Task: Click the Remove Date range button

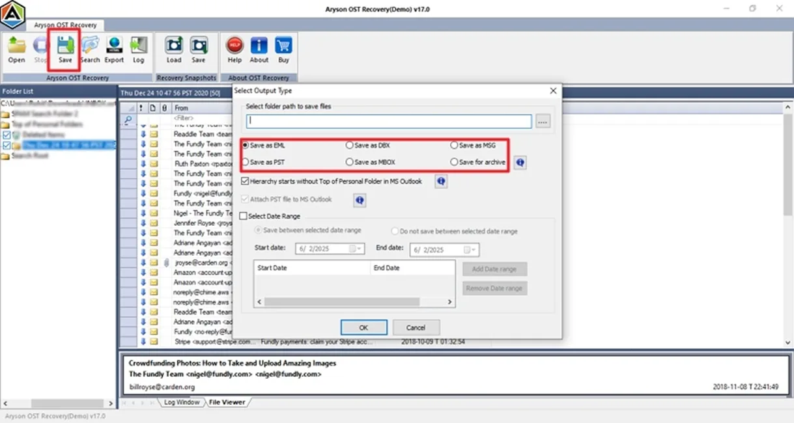Action: 495,288
